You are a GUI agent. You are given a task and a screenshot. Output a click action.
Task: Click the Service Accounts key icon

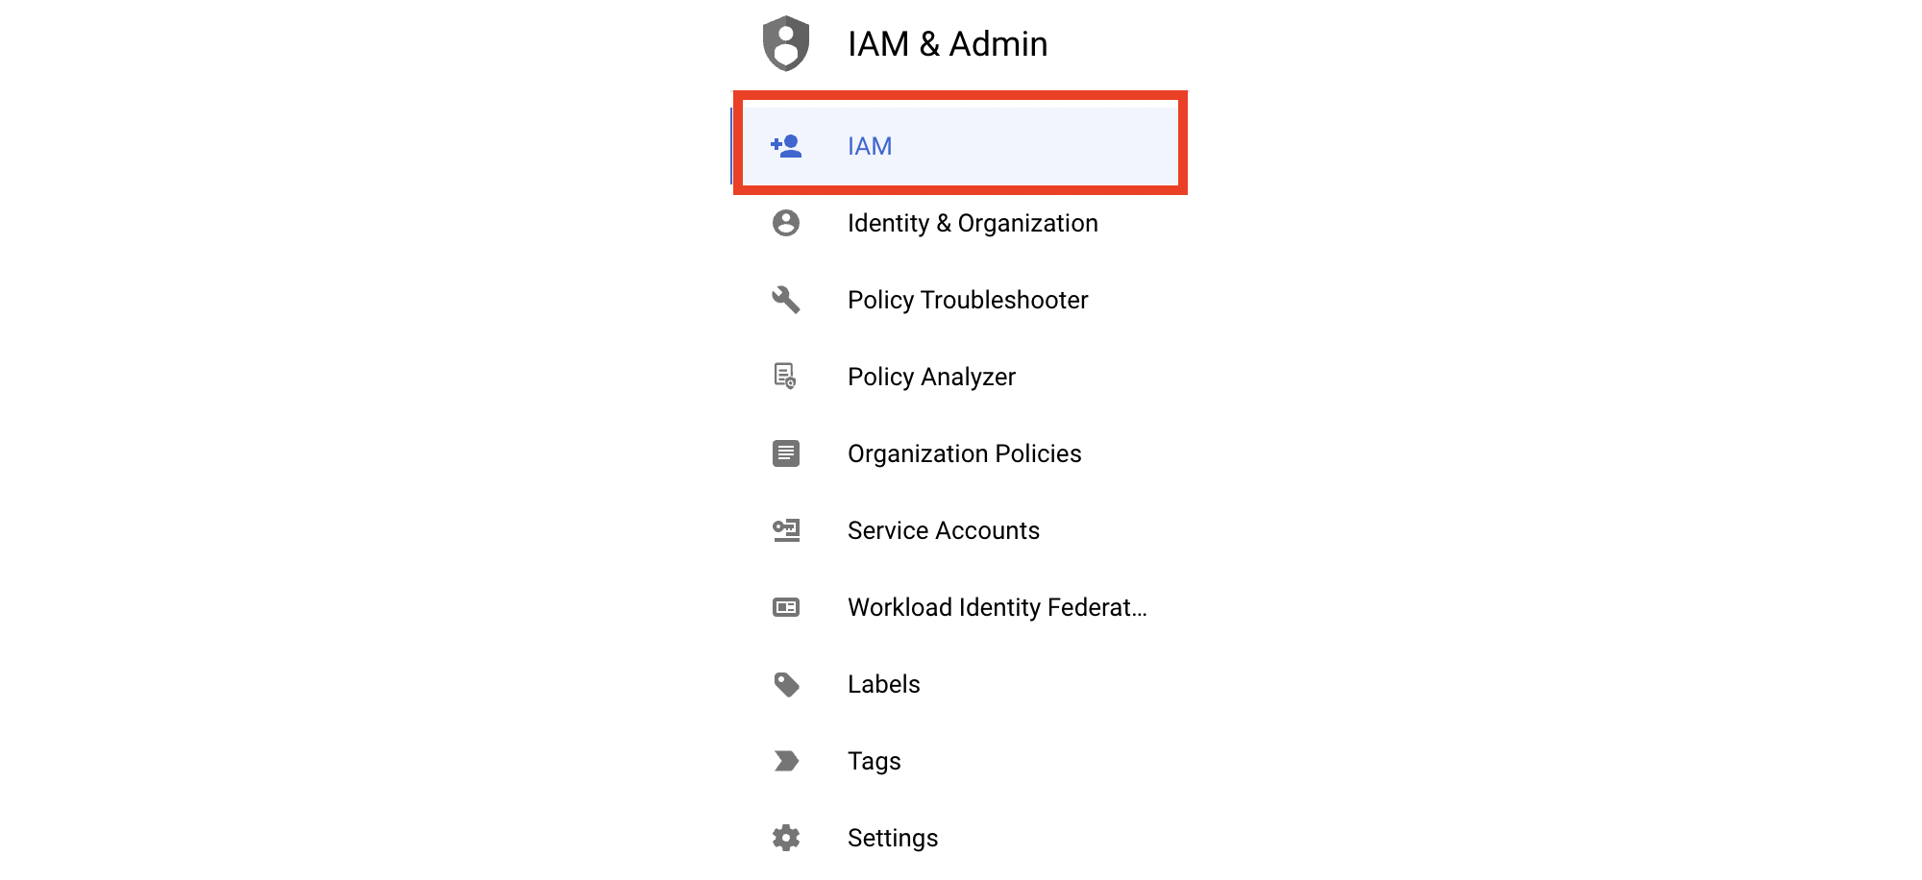[x=786, y=530]
